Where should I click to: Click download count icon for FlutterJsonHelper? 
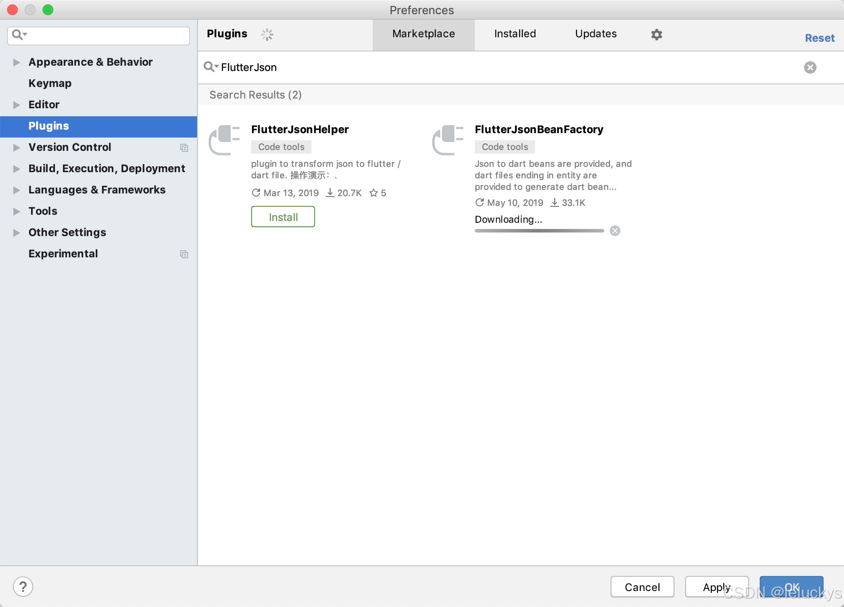(x=330, y=193)
